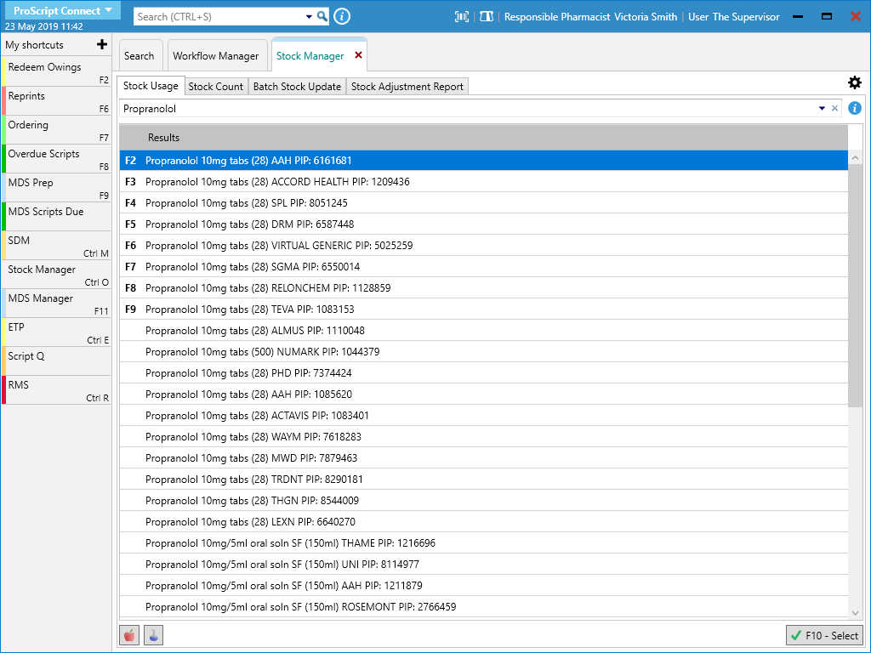
Task: Open Overdue Scripts shortcut
Action: tap(57, 158)
